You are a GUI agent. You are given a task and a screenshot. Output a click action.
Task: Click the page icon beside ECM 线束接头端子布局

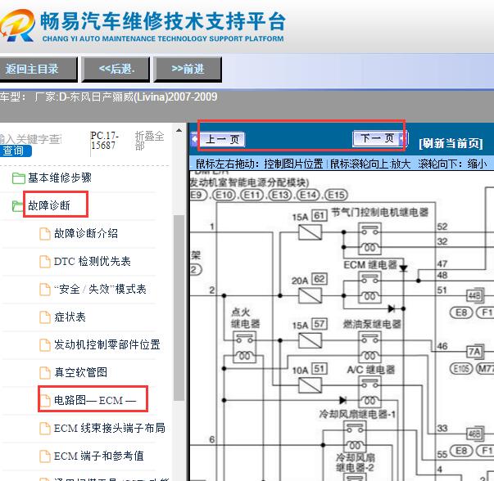(x=45, y=429)
